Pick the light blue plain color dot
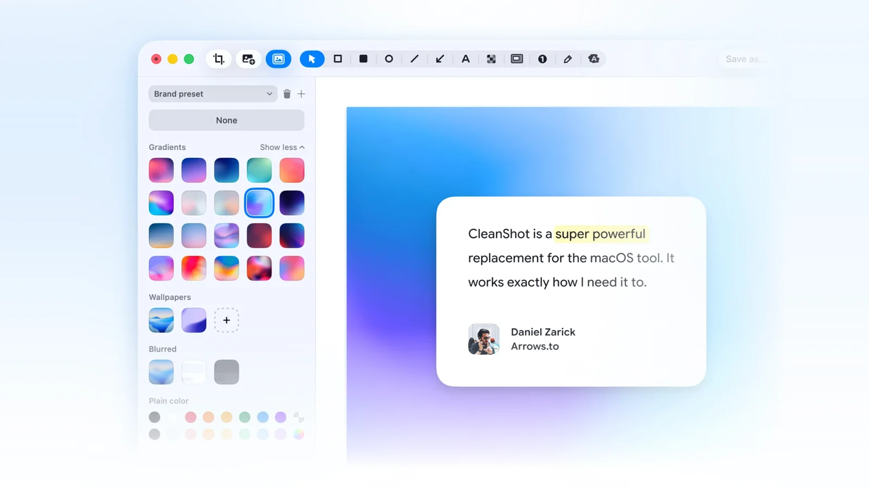869x489 pixels. coord(263,417)
